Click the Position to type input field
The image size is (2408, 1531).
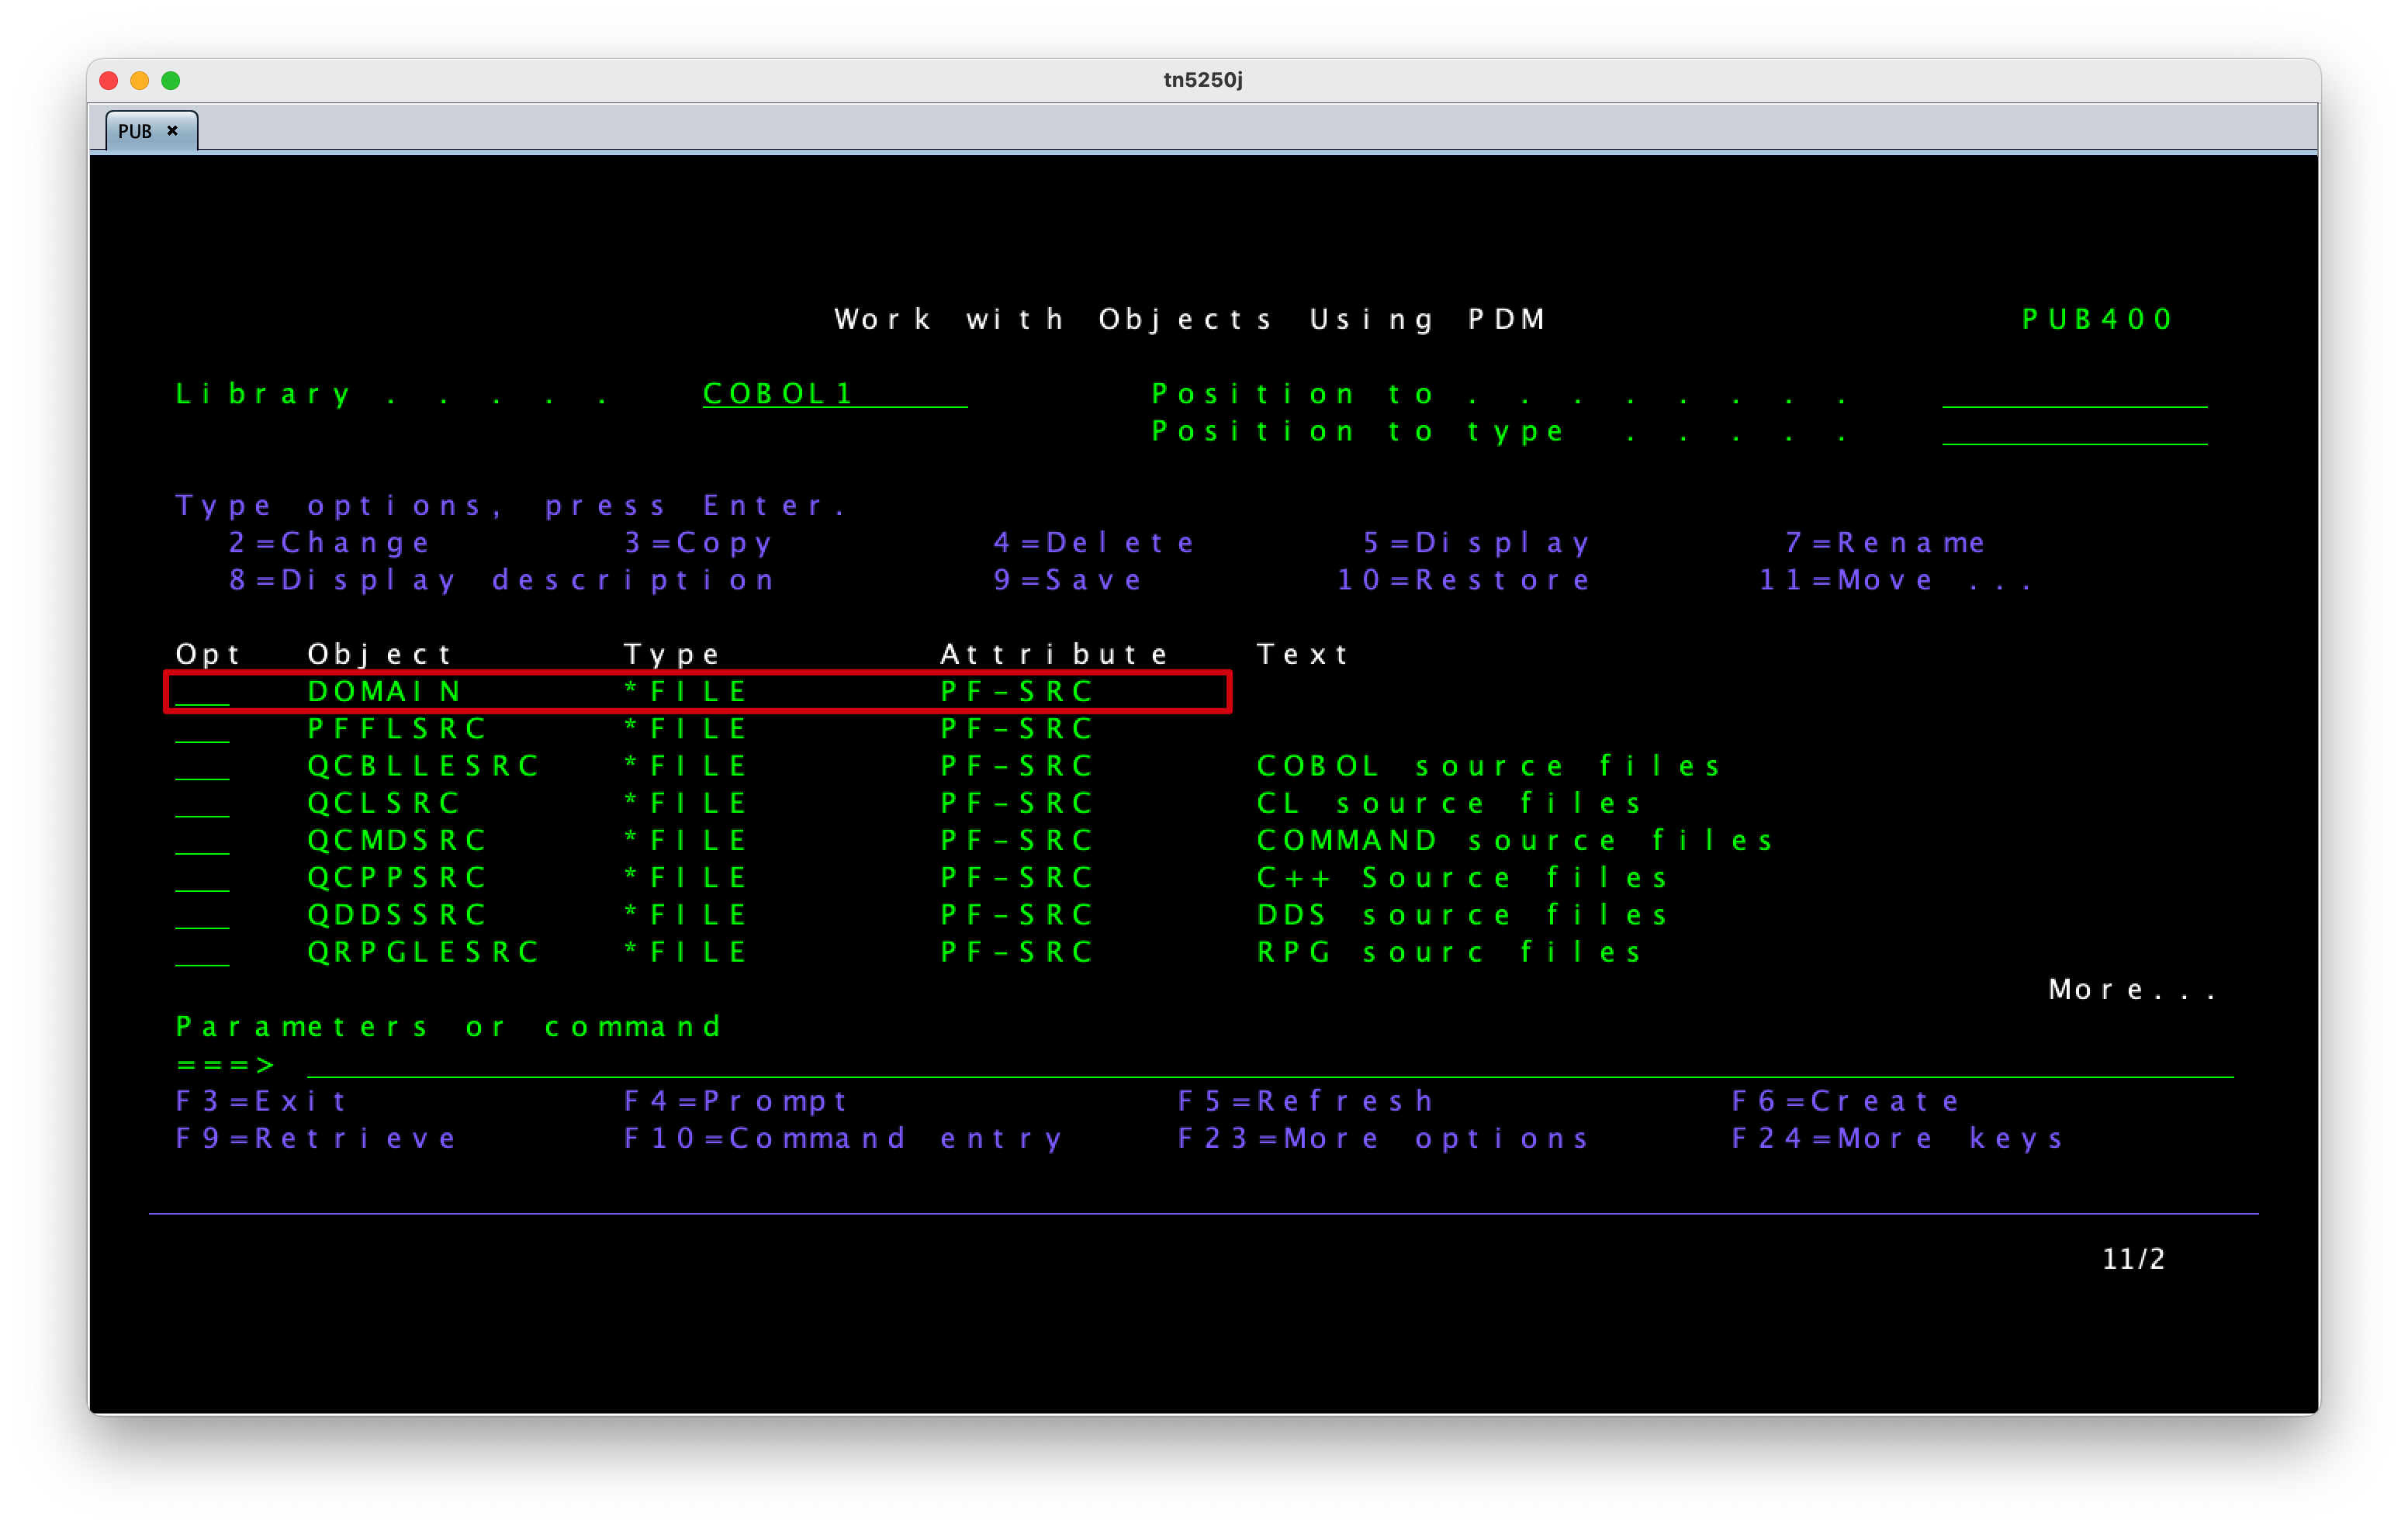[2074, 431]
